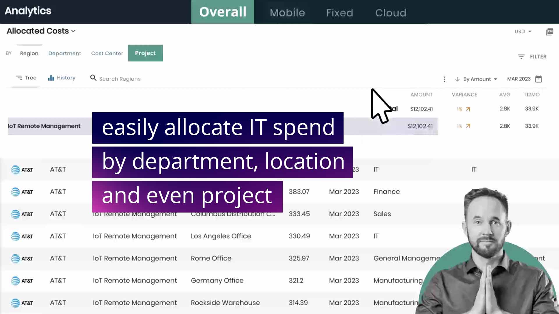Viewport: 559px width, 314px height.
Task: Click amount 330.49
Action: (299, 236)
